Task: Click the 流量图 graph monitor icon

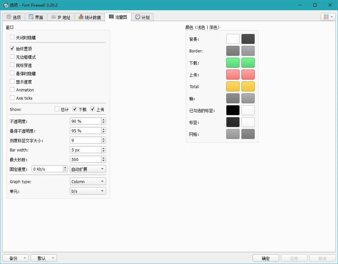Action: (111, 16)
